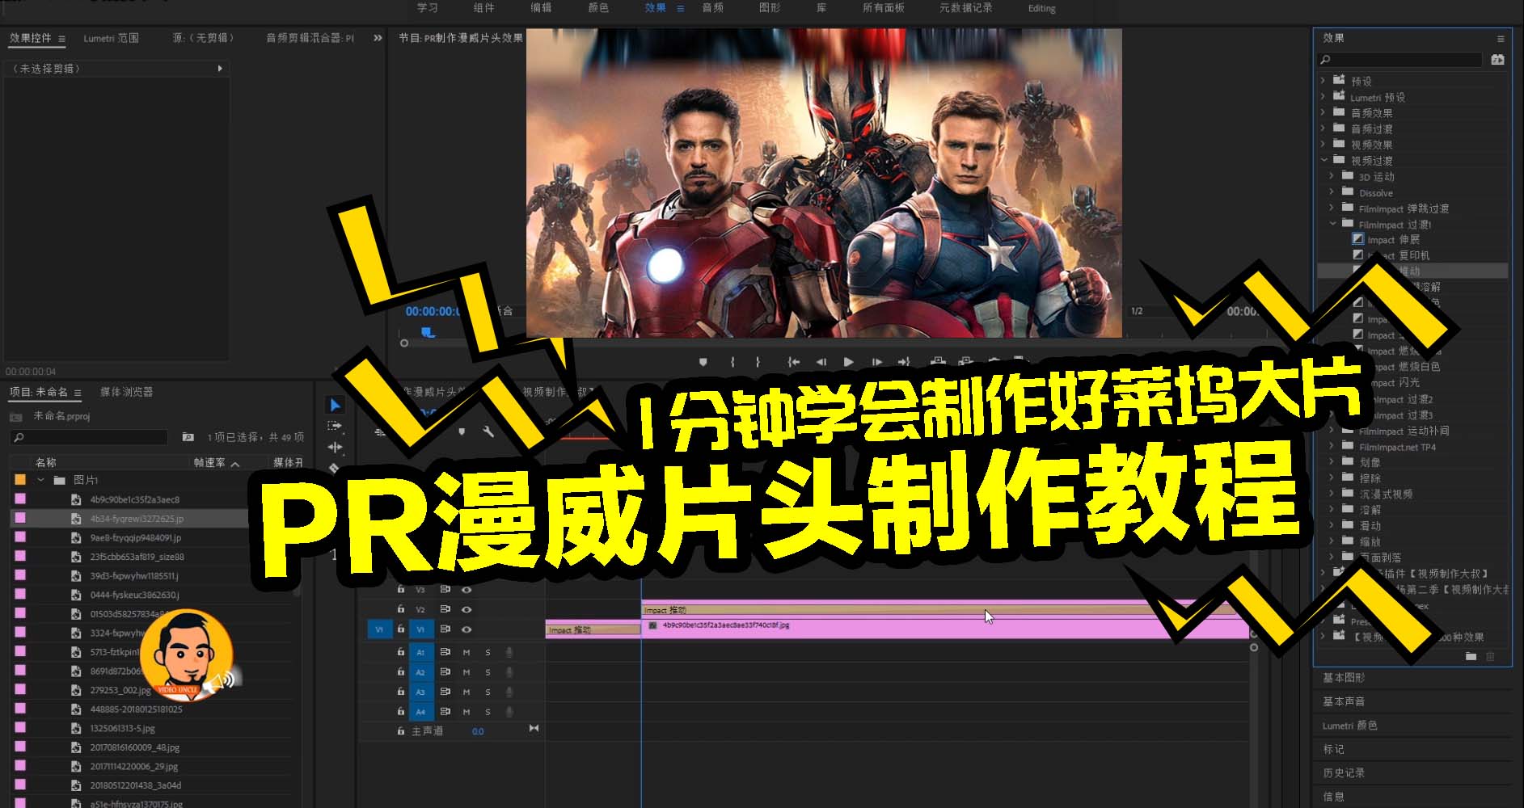Image resolution: width=1524 pixels, height=808 pixels.
Task: Toggle V1 track visibility eye
Action: click(x=466, y=629)
